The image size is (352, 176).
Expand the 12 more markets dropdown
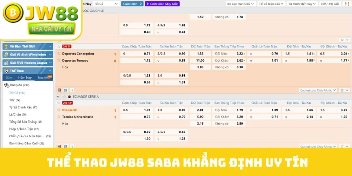pyautogui.click(x=345, y=40)
